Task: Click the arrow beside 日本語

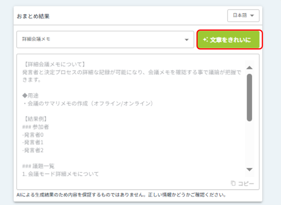Action: click(252, 16)
